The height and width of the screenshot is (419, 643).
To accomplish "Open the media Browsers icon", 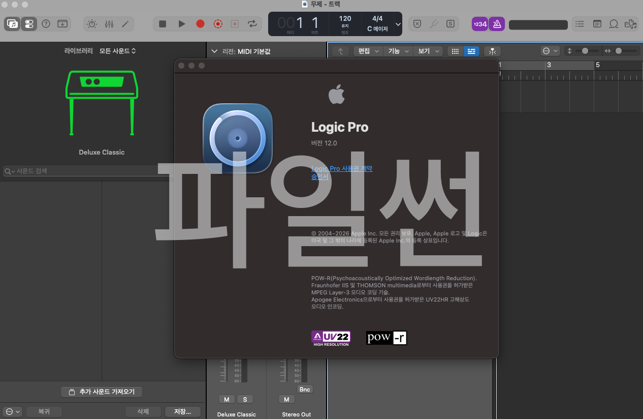I will (x=630, y=24).
